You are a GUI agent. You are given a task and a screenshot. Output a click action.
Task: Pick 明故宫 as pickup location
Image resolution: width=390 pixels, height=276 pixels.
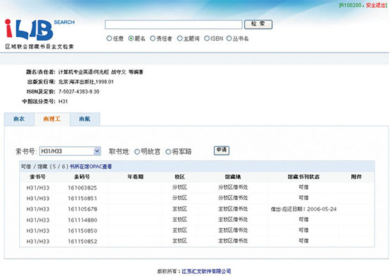pos(137,152)
